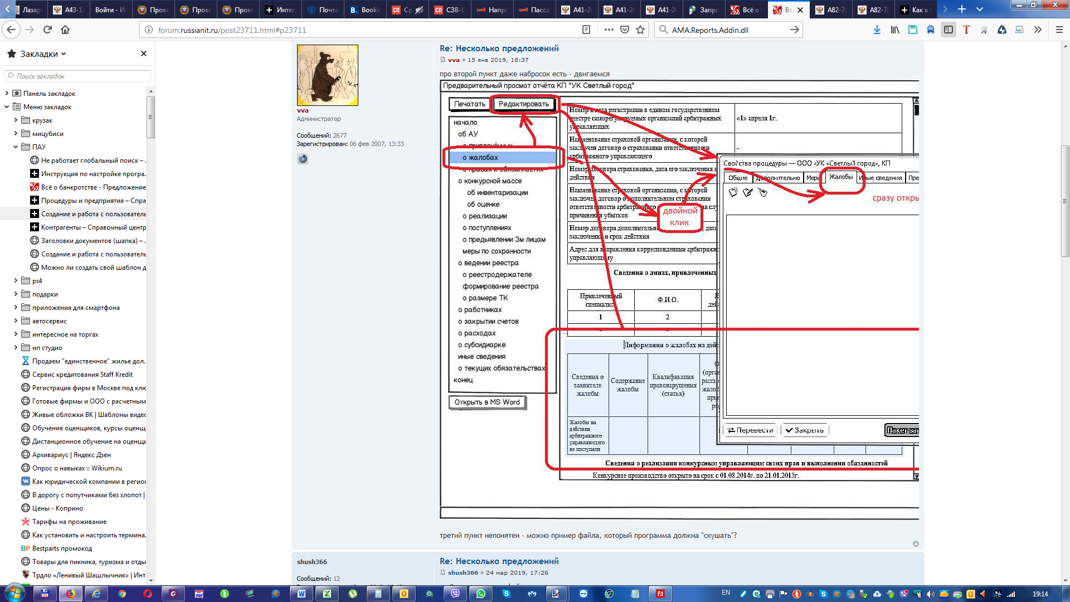Click inside the bookmarks search field

pos(78,76)
